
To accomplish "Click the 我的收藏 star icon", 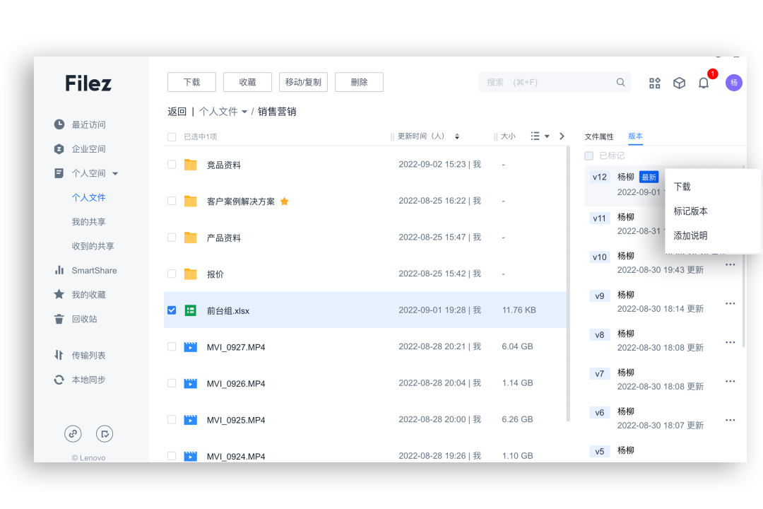I will (59, 294).
